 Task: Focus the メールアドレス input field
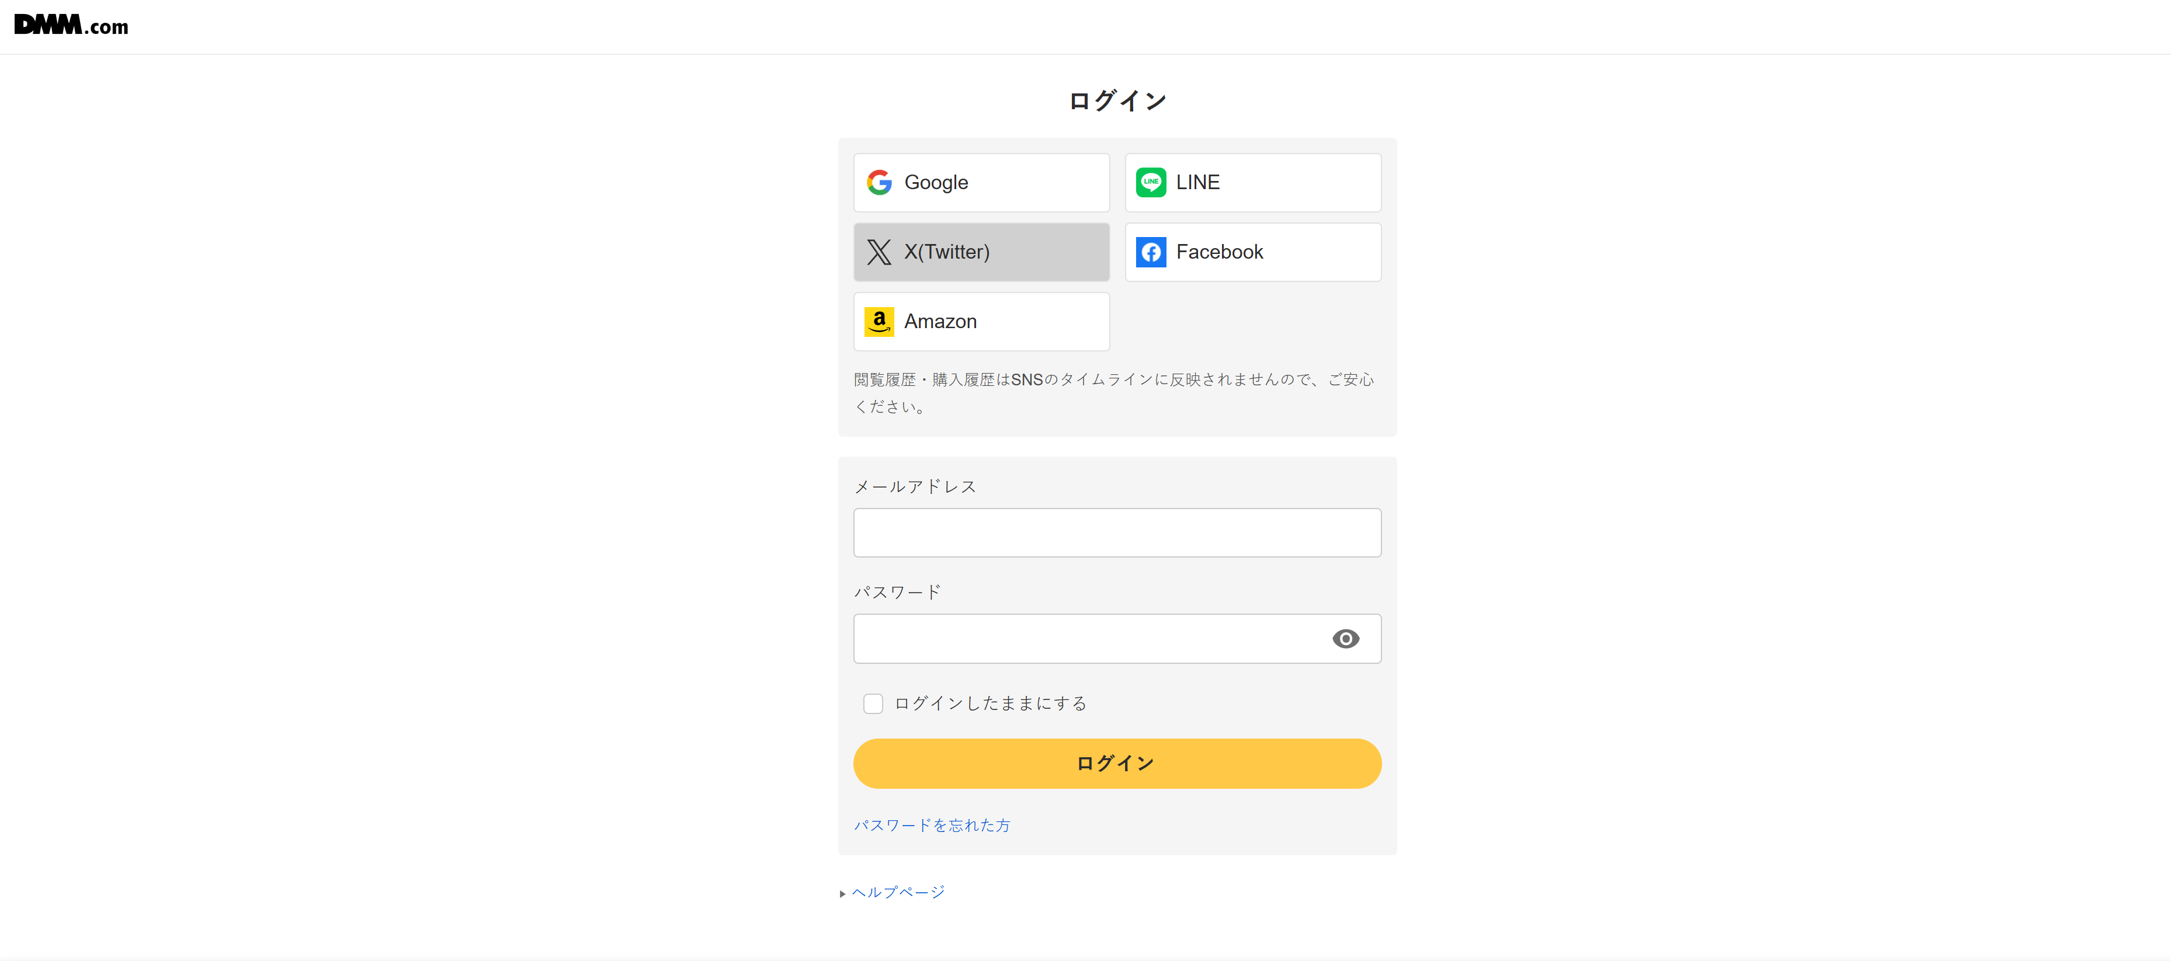[1117, 532]
